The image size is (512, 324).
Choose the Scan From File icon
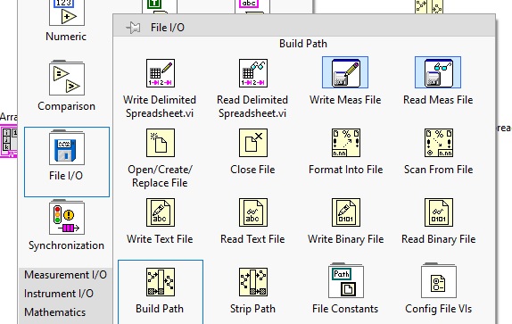[439, 143]
